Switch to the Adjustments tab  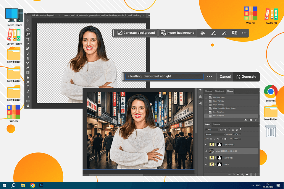coord(219,91)
